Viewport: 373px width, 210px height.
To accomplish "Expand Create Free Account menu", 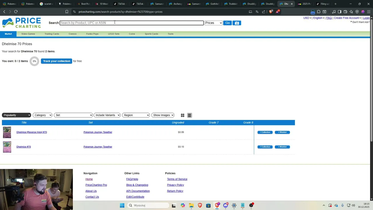I will point(347,18).
